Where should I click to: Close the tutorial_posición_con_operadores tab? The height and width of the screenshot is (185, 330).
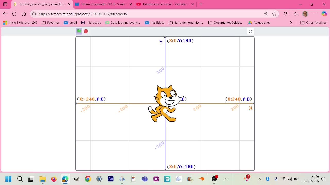pos(69,4)
